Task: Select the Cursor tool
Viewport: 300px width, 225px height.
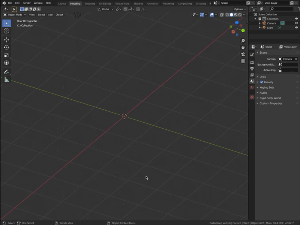Action: click(x=6, y=31)
